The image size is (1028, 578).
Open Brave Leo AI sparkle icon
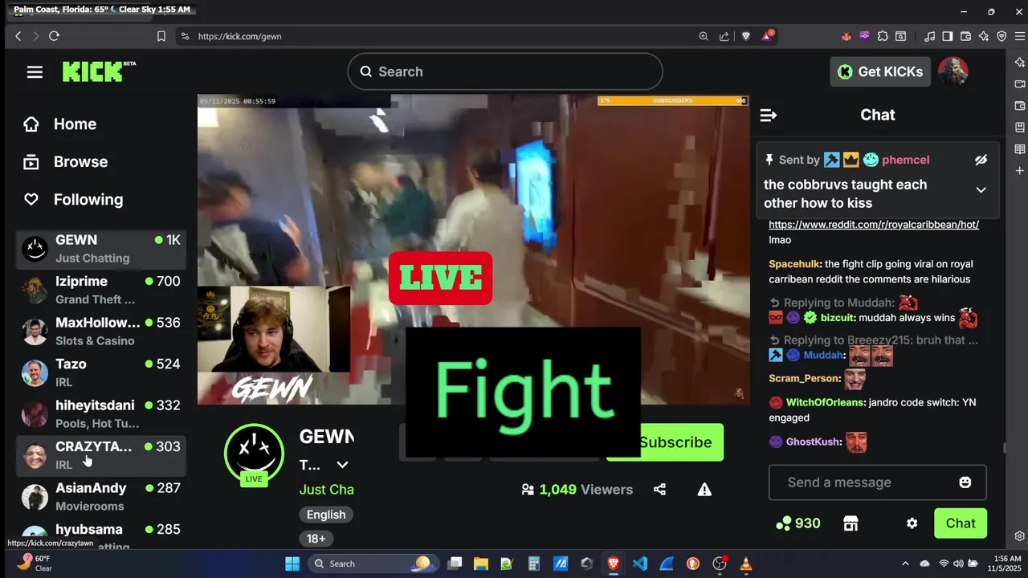tap(984, 36)
